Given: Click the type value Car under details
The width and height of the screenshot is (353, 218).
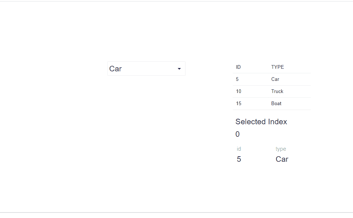Looking at the screenshot, I should point(282,159).
